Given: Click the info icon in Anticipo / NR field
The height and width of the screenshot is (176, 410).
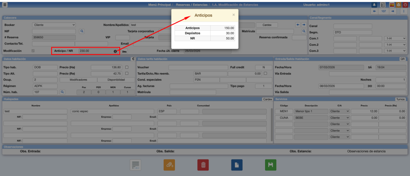Looking at the screenshot, I should point(115,51).
